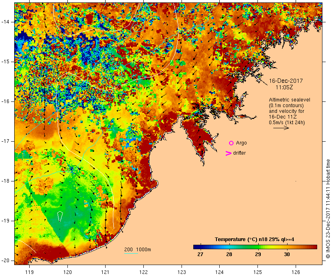Click the magenta drifter arrowhead legend symbol
This screenshot has height=276, width=333.
[x=229, y=153]
